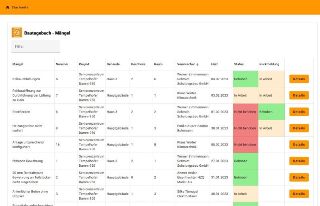Sort by the Projekt column header

point(84,64)
